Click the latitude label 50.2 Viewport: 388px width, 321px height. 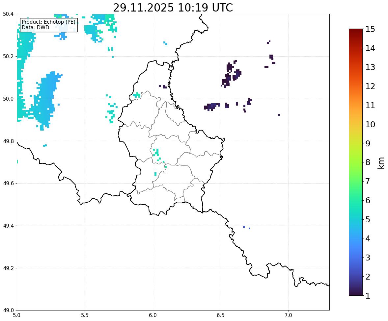[8, 57]
